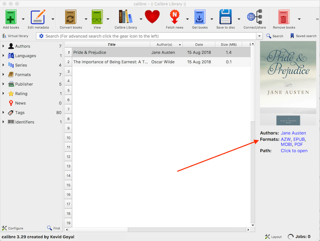Click the Save to disc floppy icon
Viewport: 320px width, 241px height.
tap(225, 17)
